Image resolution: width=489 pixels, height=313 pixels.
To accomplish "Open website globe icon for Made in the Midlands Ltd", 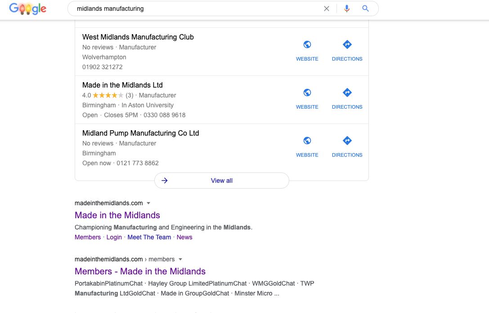I will pyautogui.click(x=307, y=93).
